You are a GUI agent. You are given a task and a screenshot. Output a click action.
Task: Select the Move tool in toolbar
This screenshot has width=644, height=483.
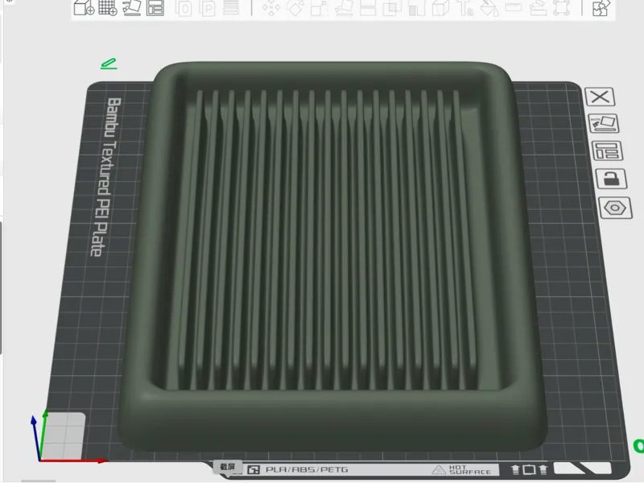(x=271, y=8)
